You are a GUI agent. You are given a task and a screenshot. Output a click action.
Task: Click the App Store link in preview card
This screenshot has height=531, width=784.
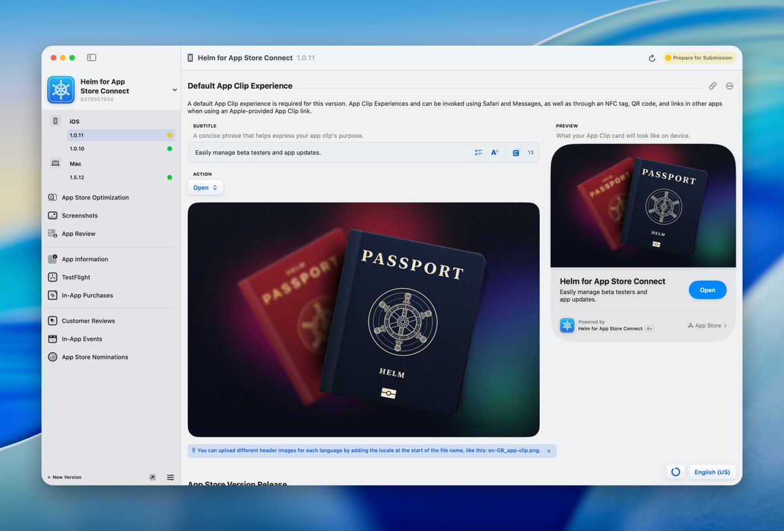(707, 325)
